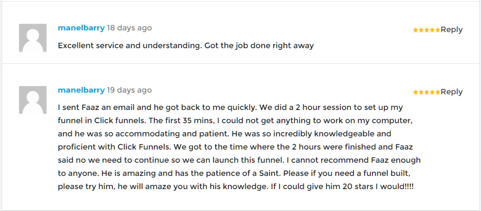The image size is (481, 211).
Task: Click the "18 days ago" timestamp
Action: [x=129, y=28]
